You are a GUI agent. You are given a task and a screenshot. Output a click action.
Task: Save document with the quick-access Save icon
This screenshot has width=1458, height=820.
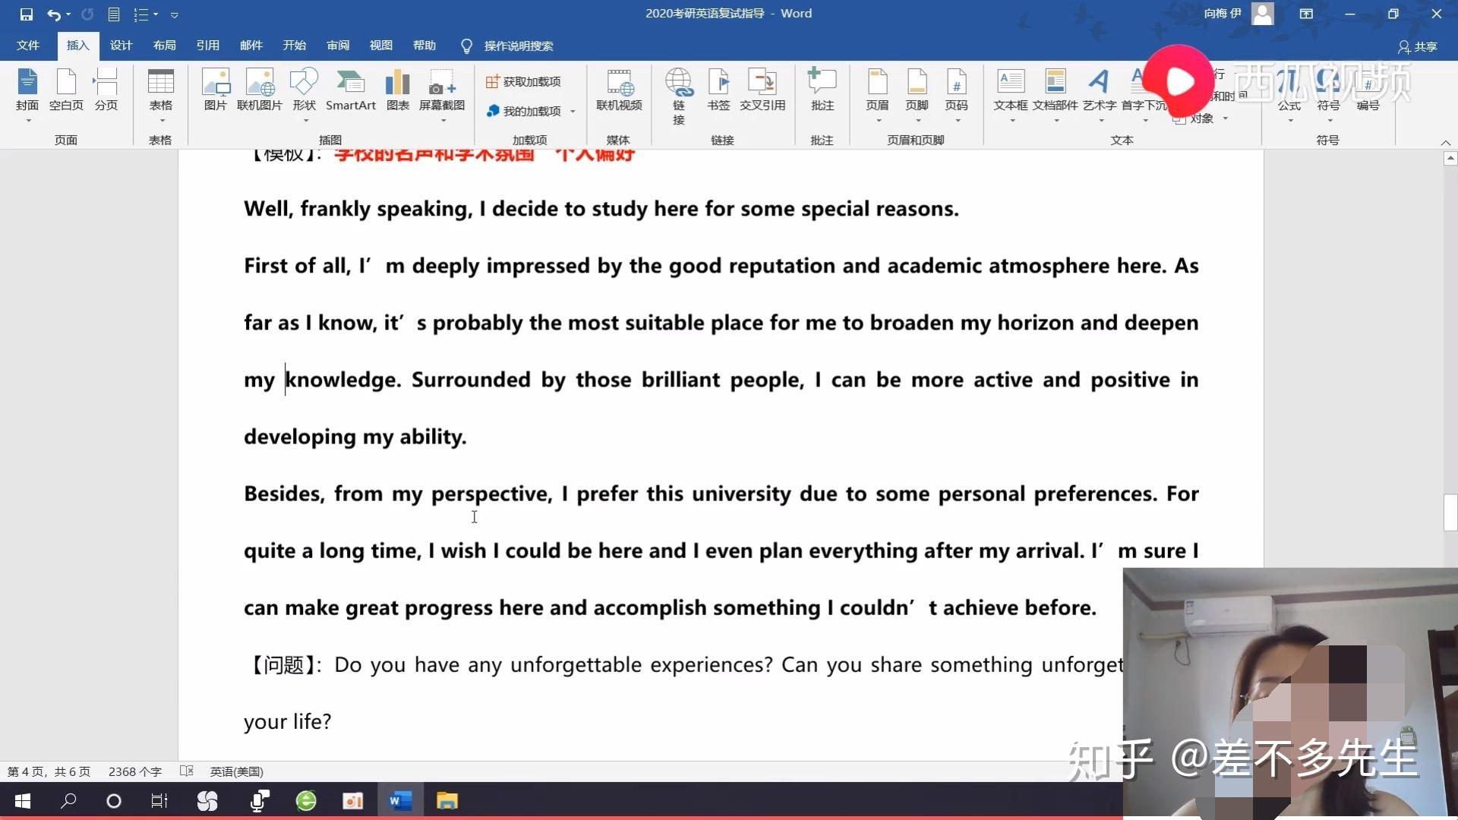coord(27,14)
